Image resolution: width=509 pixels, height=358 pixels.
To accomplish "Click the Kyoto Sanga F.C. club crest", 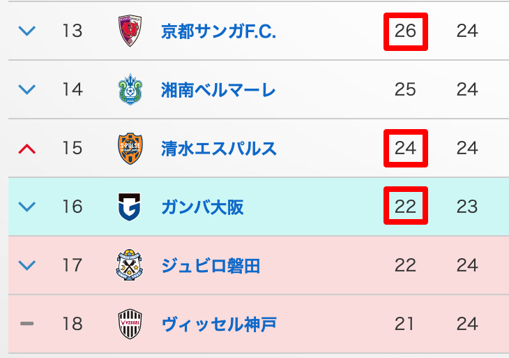I will [130, 31].
